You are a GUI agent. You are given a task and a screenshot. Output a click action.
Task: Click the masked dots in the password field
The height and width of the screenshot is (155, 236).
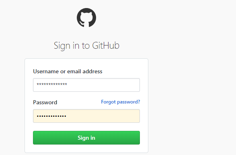click(51, 116)
